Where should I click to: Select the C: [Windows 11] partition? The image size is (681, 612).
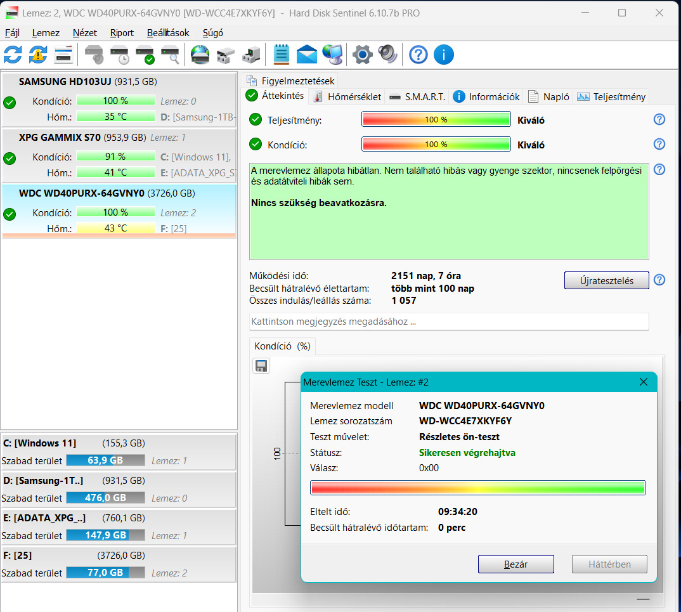coord(118,452)
